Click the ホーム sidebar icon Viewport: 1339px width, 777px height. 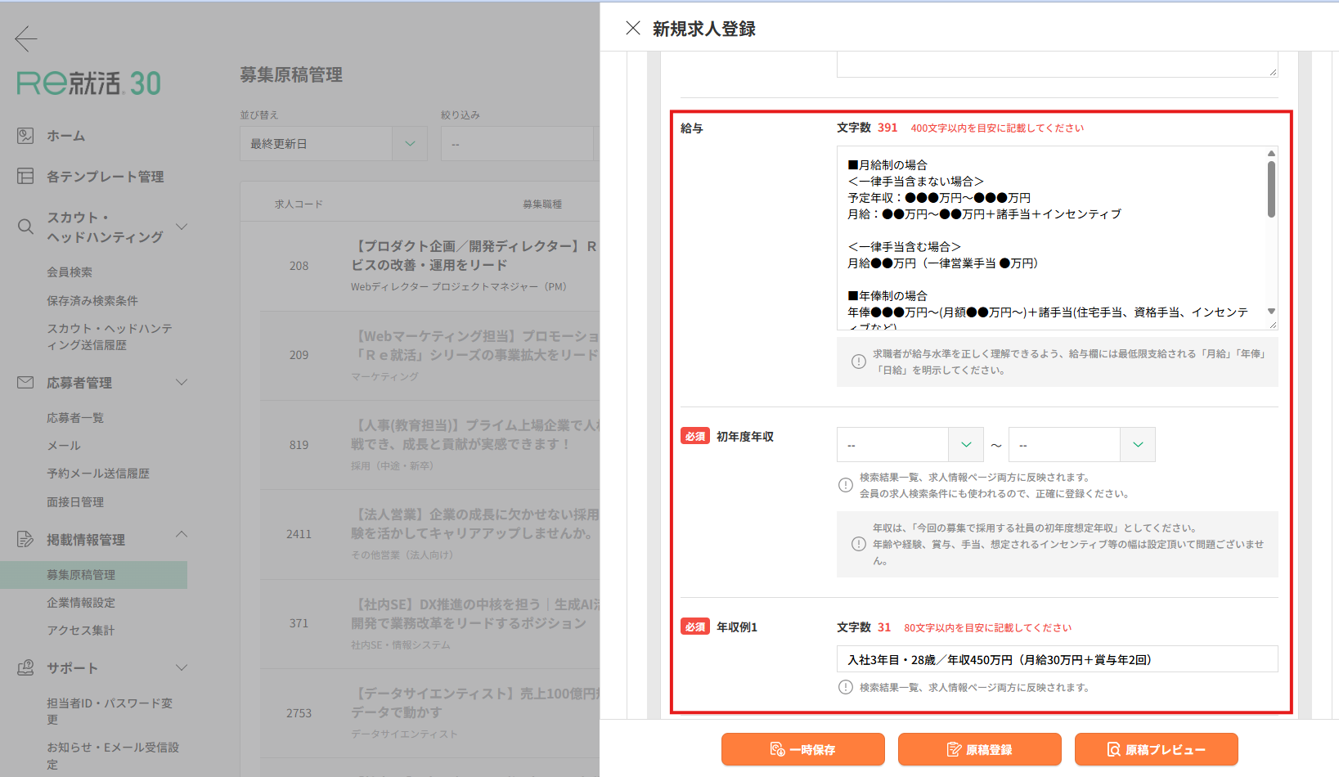pos(26,136)
